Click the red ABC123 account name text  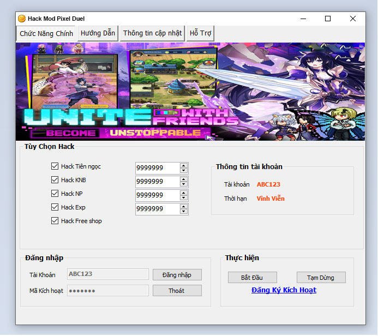268,184
